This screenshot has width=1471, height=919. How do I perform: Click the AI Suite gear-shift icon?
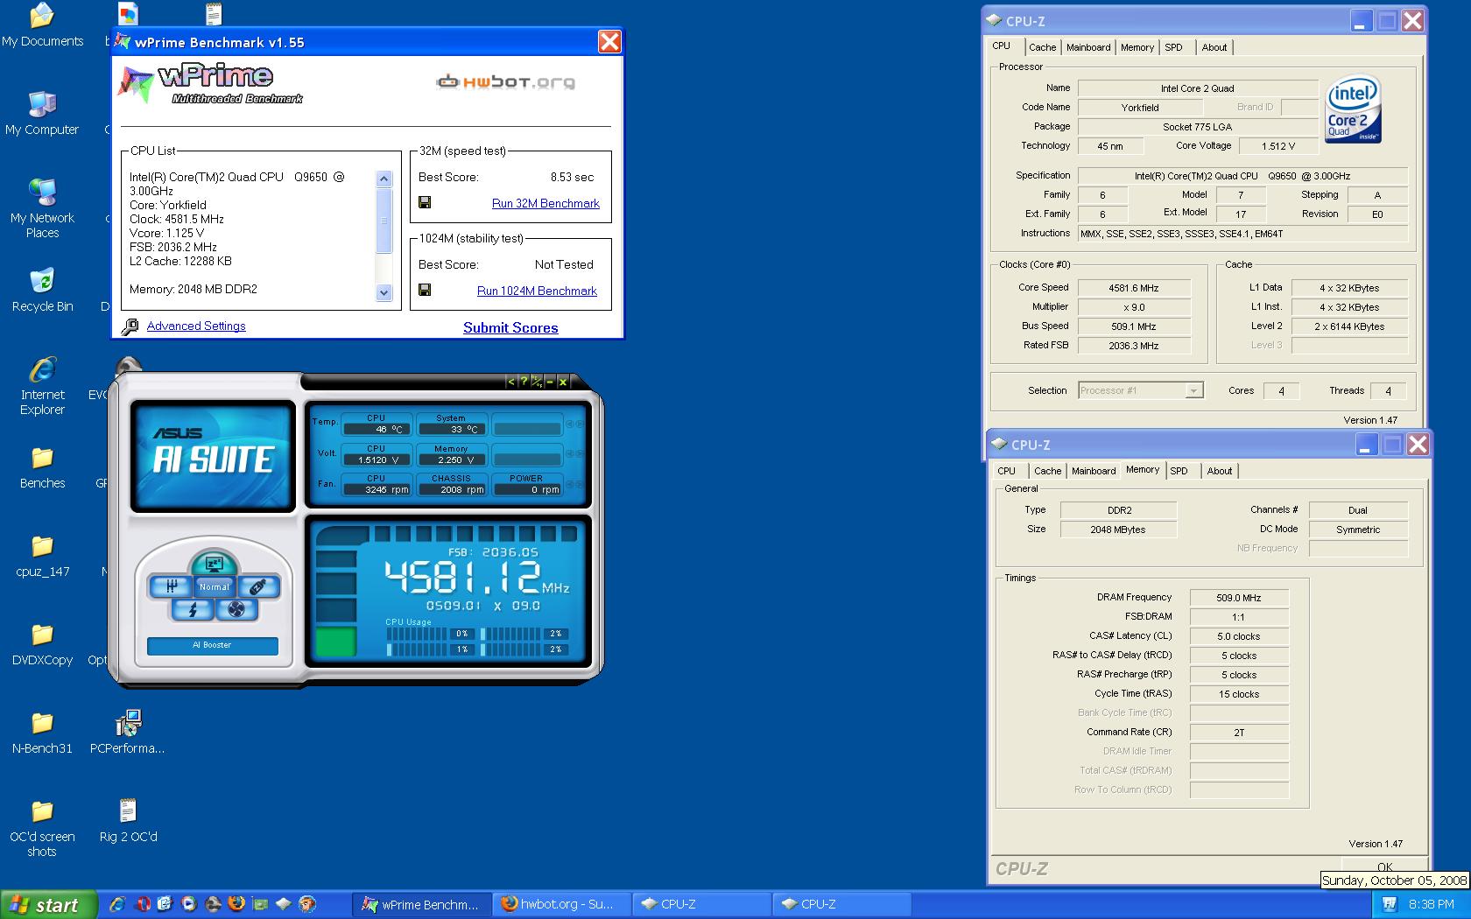171,586
